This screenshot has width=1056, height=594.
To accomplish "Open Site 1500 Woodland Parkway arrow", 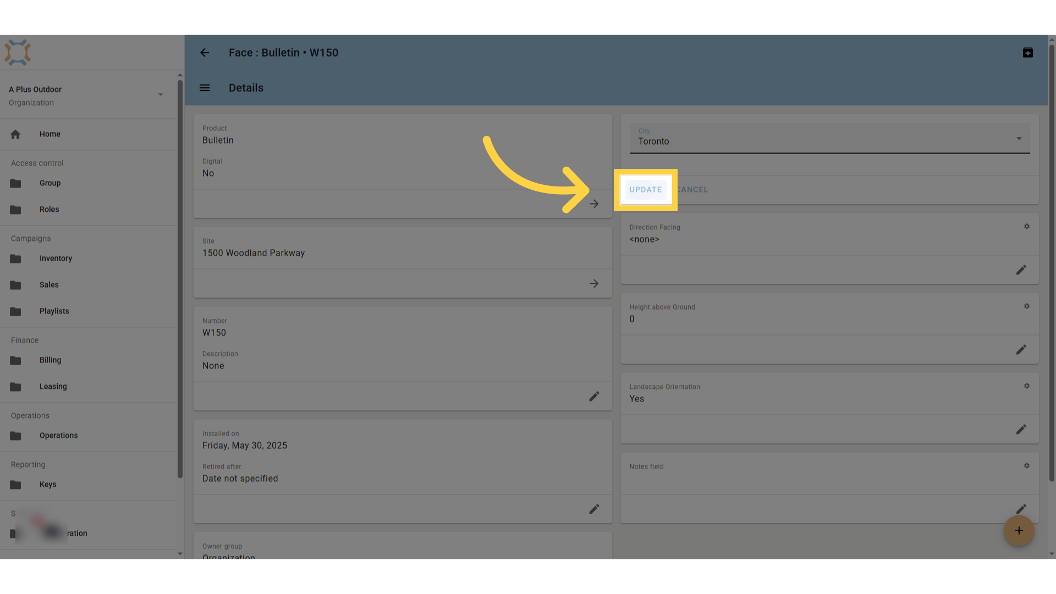I will [594, 284].
